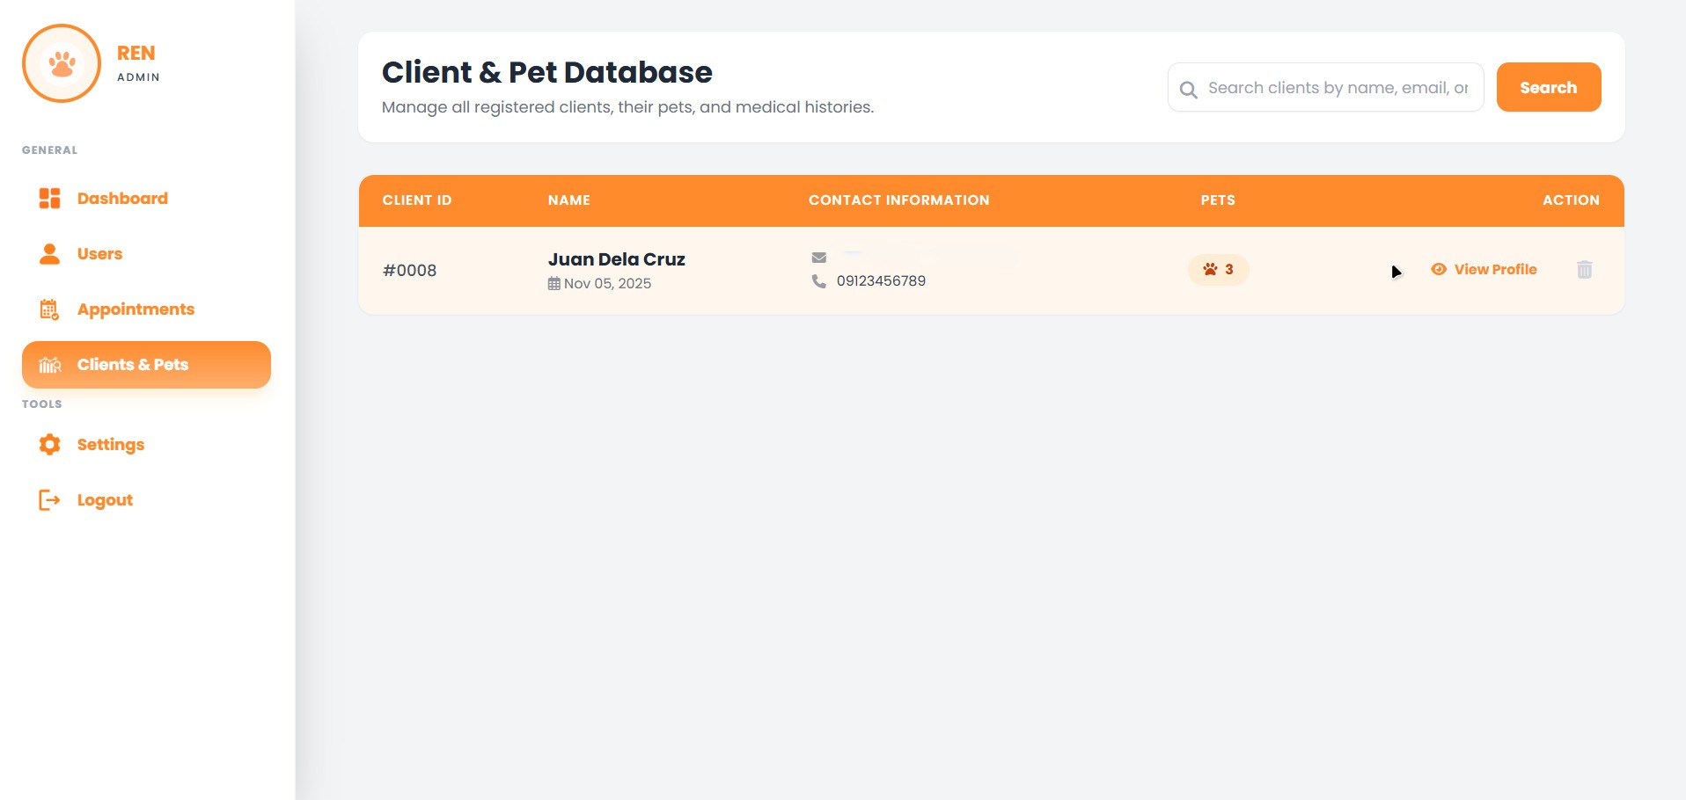Click the Nov 05, 2025 calendar icon
The height and width of the screenshot is (800, 1686).
point(553,282)
